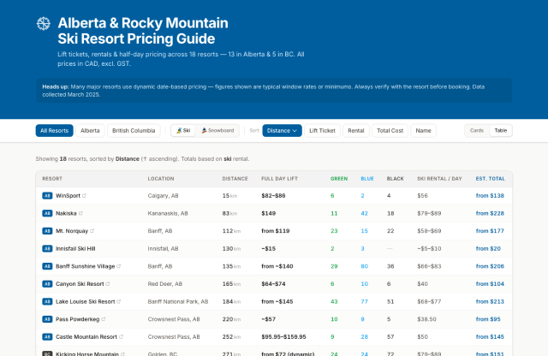The height and width of the screenshot is (356, 548).
Task: Click the AB badge beside Castle Mountain Resort
Action: [x=47, y=337]
